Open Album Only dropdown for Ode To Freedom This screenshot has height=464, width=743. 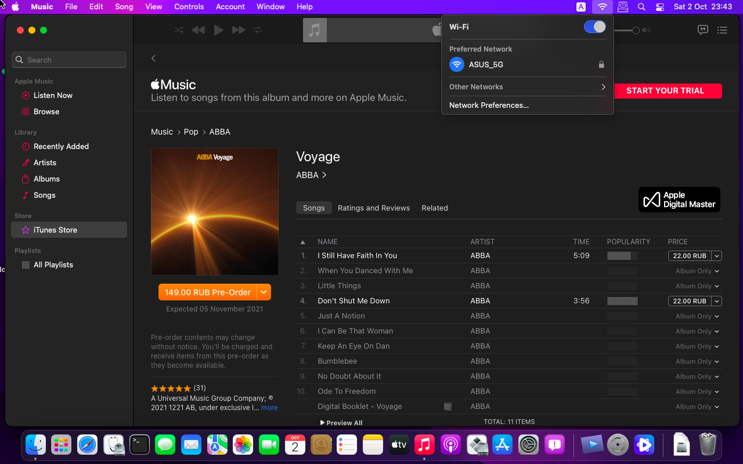coord(717,391)
